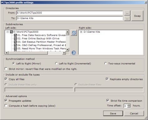The image size is (148, 120).
Task: Uncheck 03. Get Easeus Partition Master folder
Action: click(x=15, y=42)
